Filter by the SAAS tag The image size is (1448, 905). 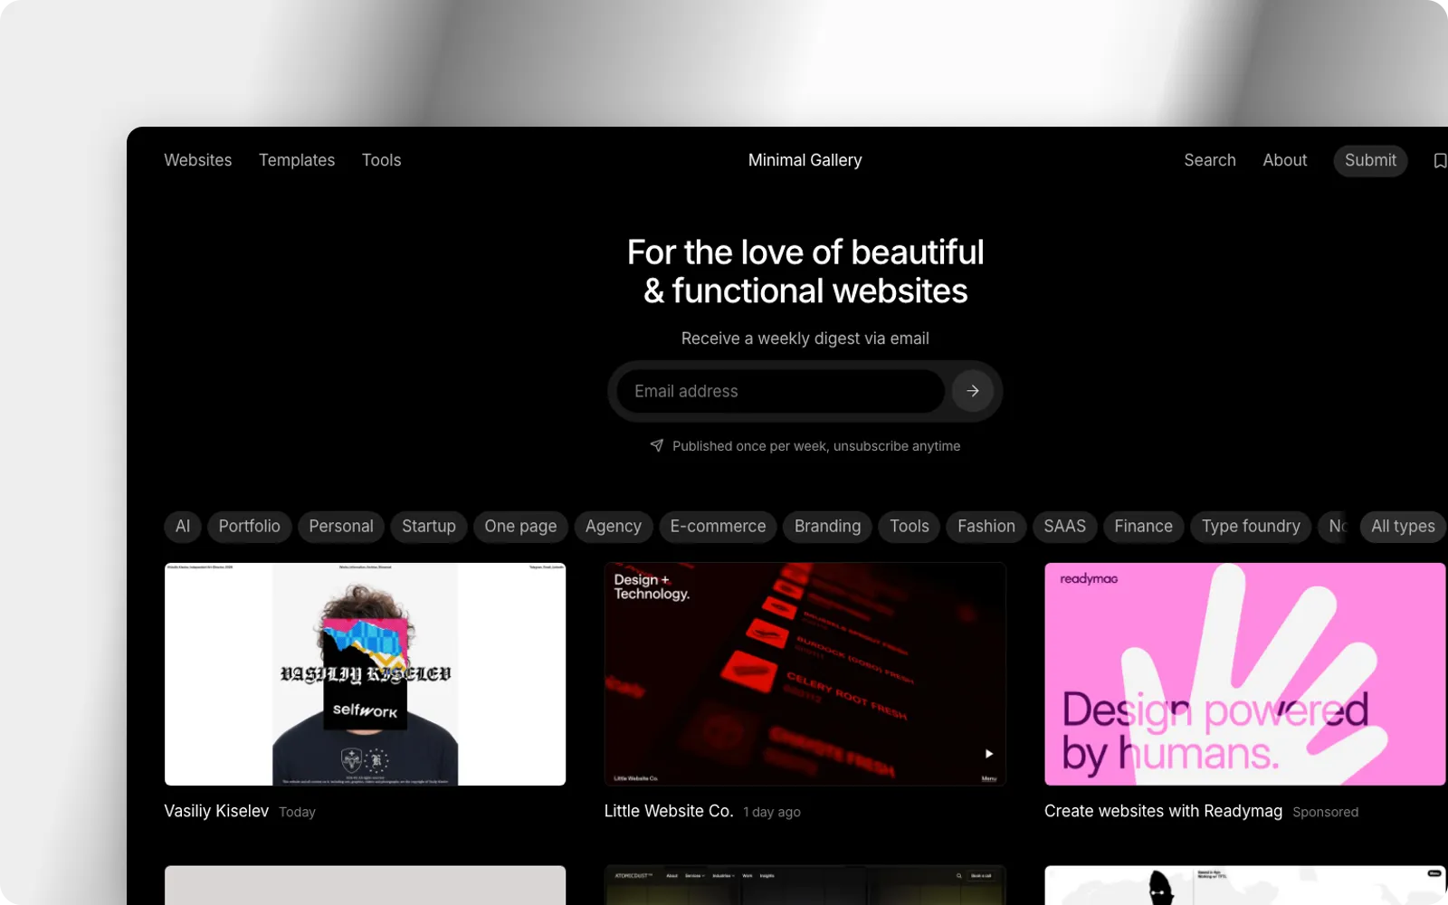click(x=1064, y=527)
